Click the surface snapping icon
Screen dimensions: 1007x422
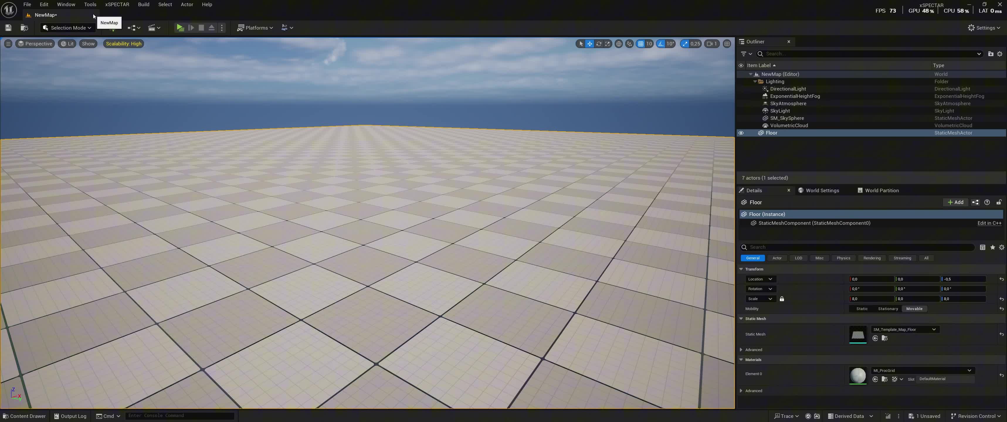point(629,44)
